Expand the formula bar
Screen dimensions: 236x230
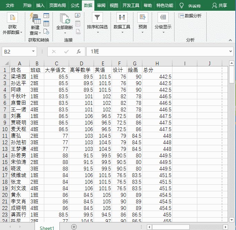coord(230,52)
